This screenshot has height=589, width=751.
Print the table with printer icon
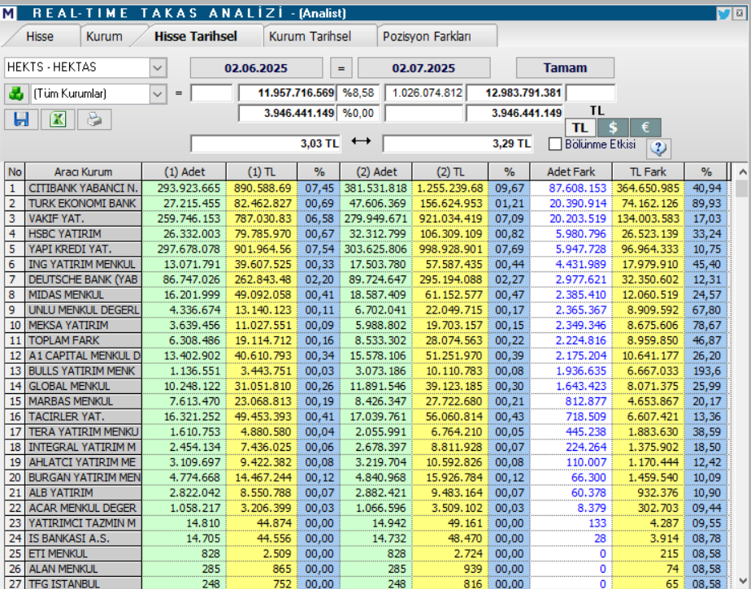point(94,119)
